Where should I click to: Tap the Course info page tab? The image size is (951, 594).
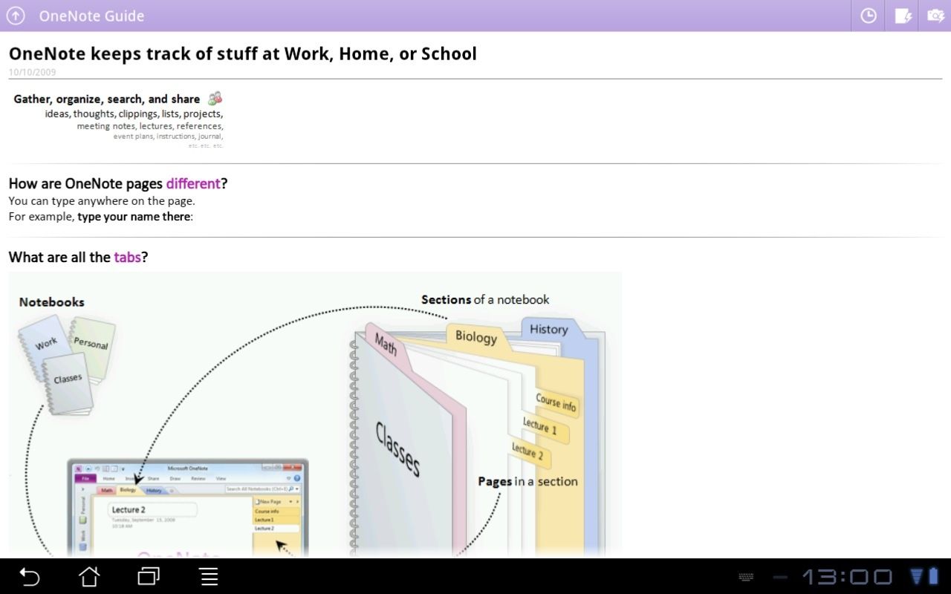(x=556, y=403)
